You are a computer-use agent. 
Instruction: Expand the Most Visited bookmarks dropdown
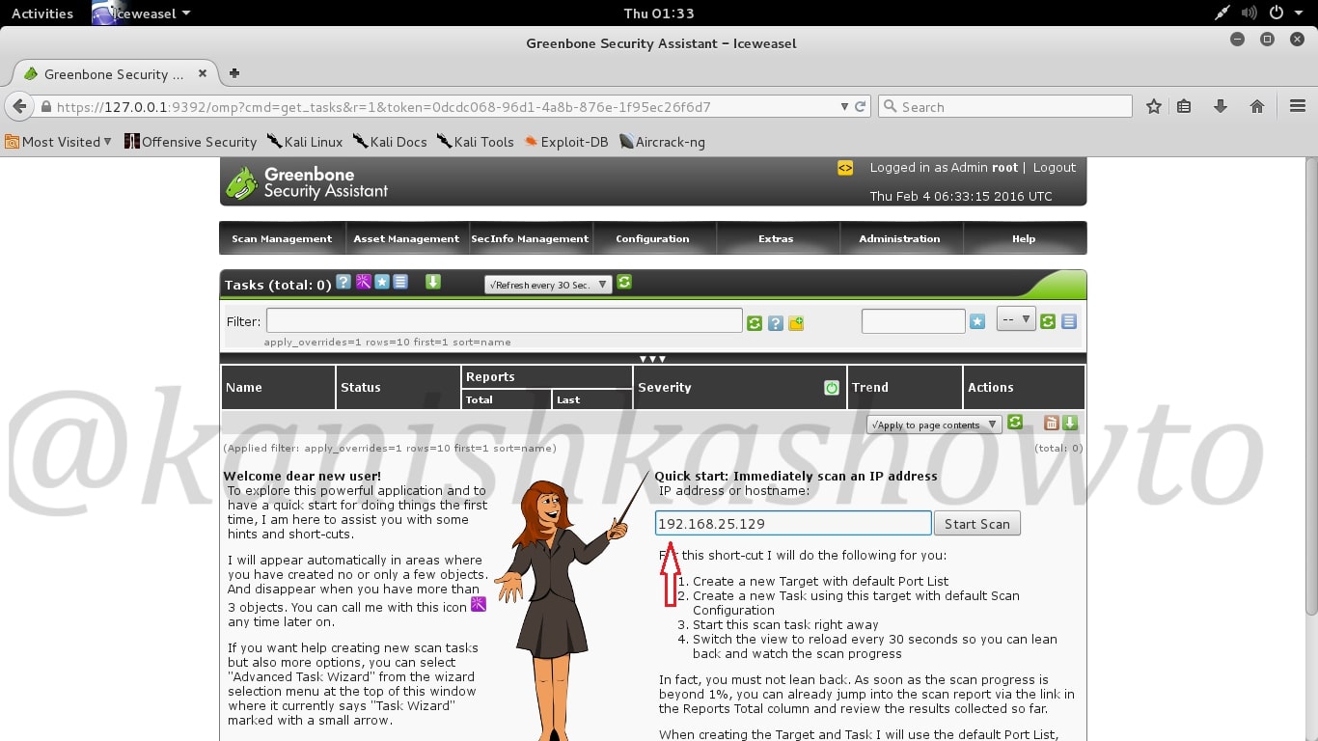pyautogui.click(x=58, y=142)
